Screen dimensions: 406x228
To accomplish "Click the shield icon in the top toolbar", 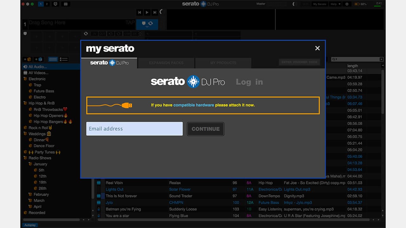I will [55, 4].
